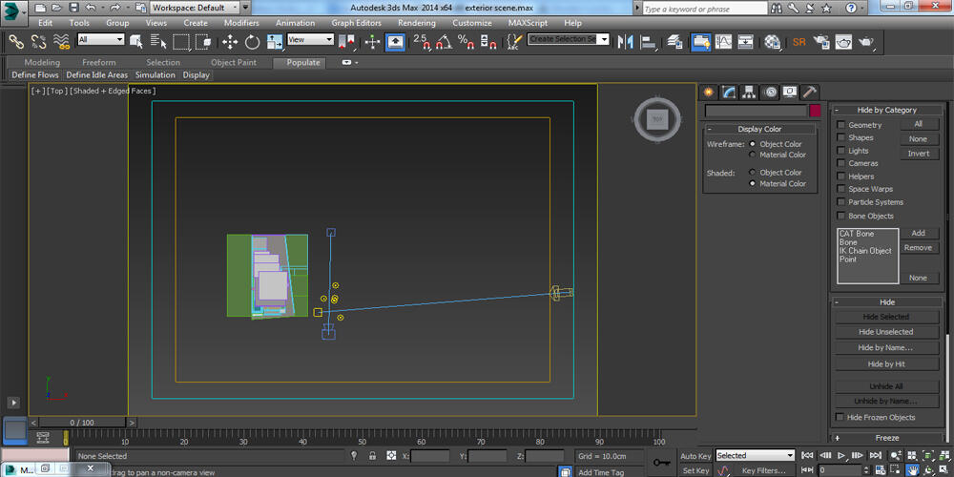The image size is (954, 477).
Task: Activate the Rotate tool
Action: click(253, 42)
